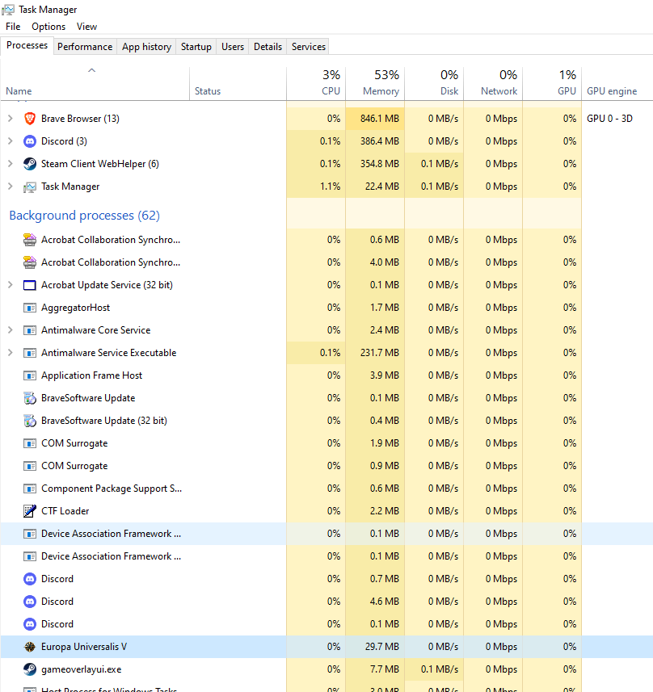Expand the Steam Client WebHelper group

(11, 164)
